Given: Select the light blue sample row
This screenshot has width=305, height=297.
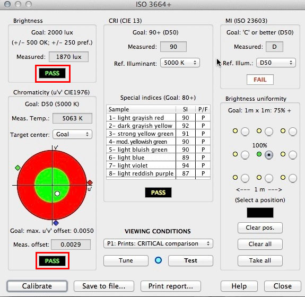Looking at the screenshot, I should click(158, 158).
